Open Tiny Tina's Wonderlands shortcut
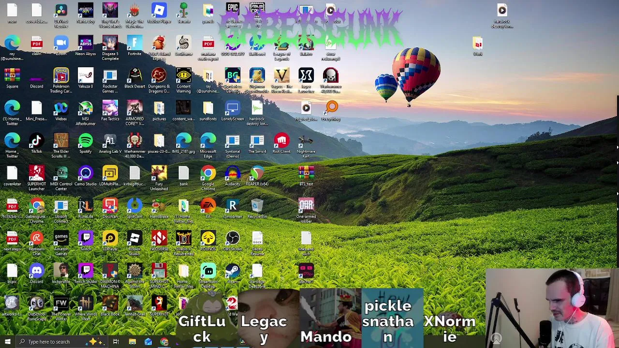 pos(110,15)
